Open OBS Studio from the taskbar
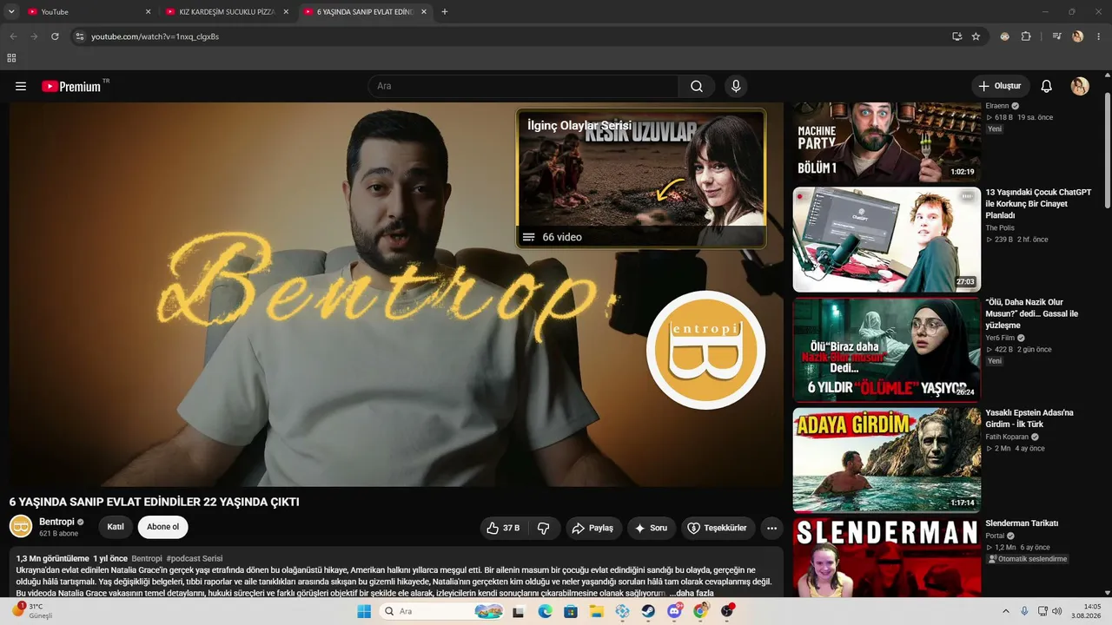 726,611
